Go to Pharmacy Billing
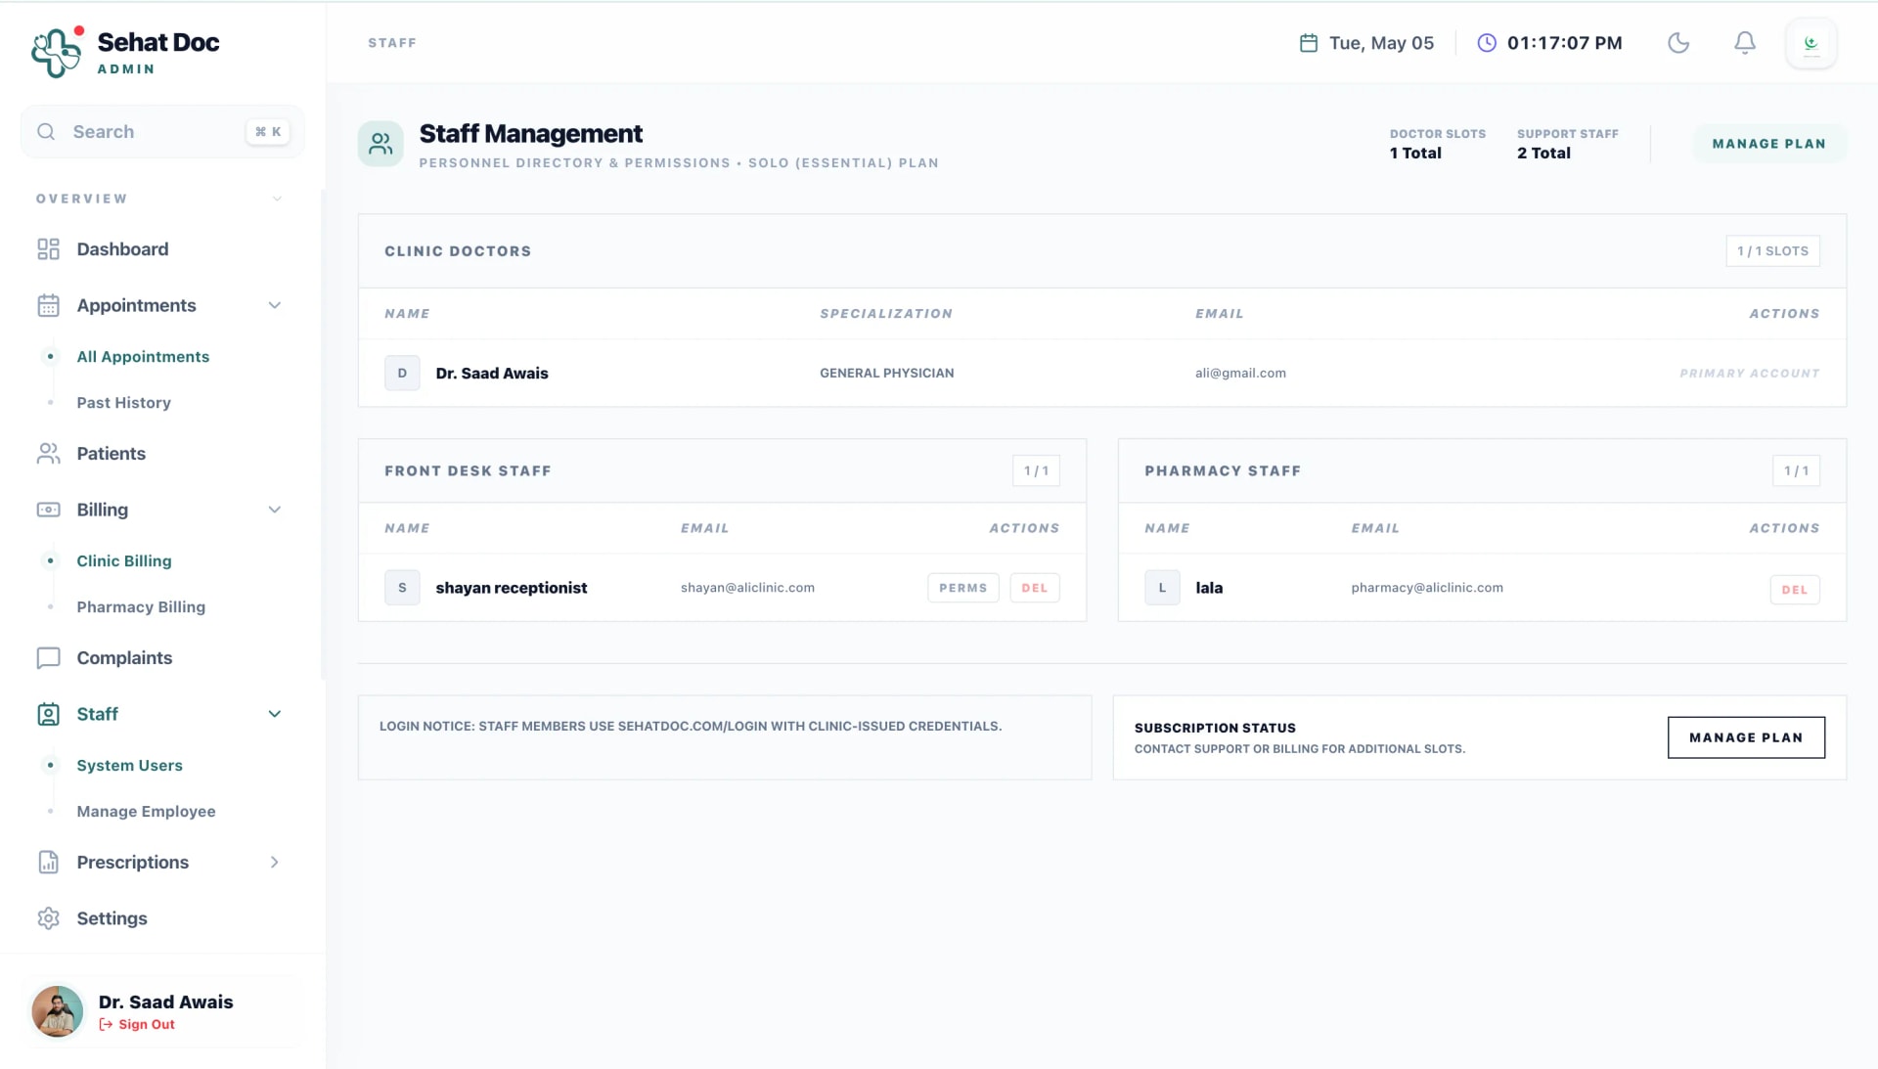 (141, 607)
